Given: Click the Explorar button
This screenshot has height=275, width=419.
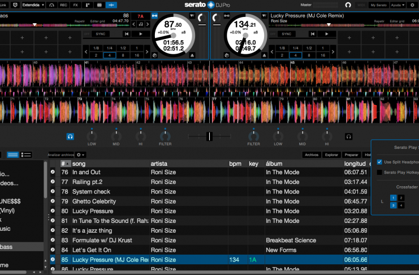Looking at the screenshot, I should point(331,154).
